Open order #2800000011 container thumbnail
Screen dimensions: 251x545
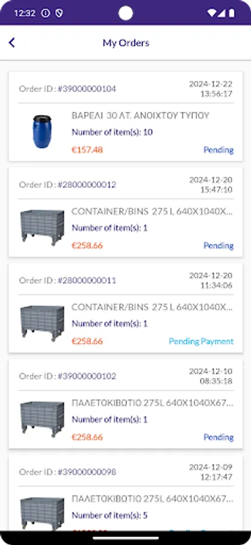(x=42, y=323)
